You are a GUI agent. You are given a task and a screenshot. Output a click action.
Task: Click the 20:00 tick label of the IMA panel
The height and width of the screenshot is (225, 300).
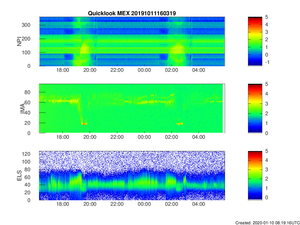tap(90, 137)
